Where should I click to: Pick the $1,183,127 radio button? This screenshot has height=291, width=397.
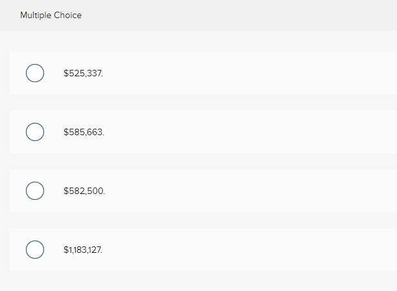[35, 250]
